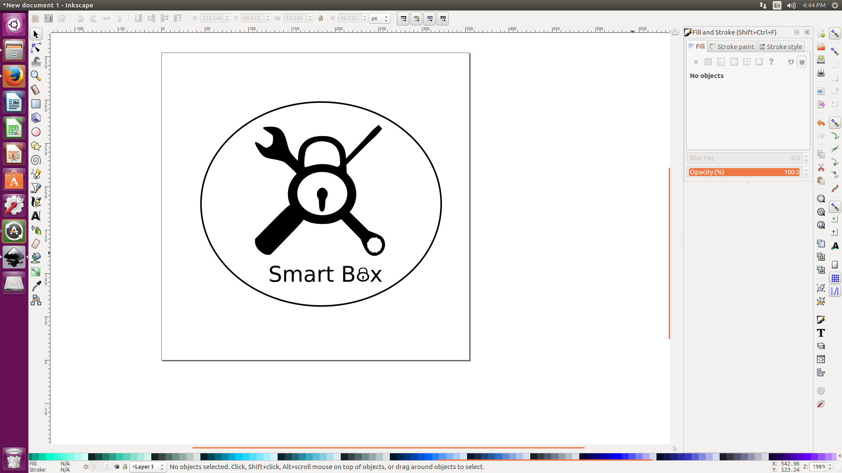Select the Ellipse tool
Screen dimensions: 842x473
pyautogui.click(x=36, y=132)
